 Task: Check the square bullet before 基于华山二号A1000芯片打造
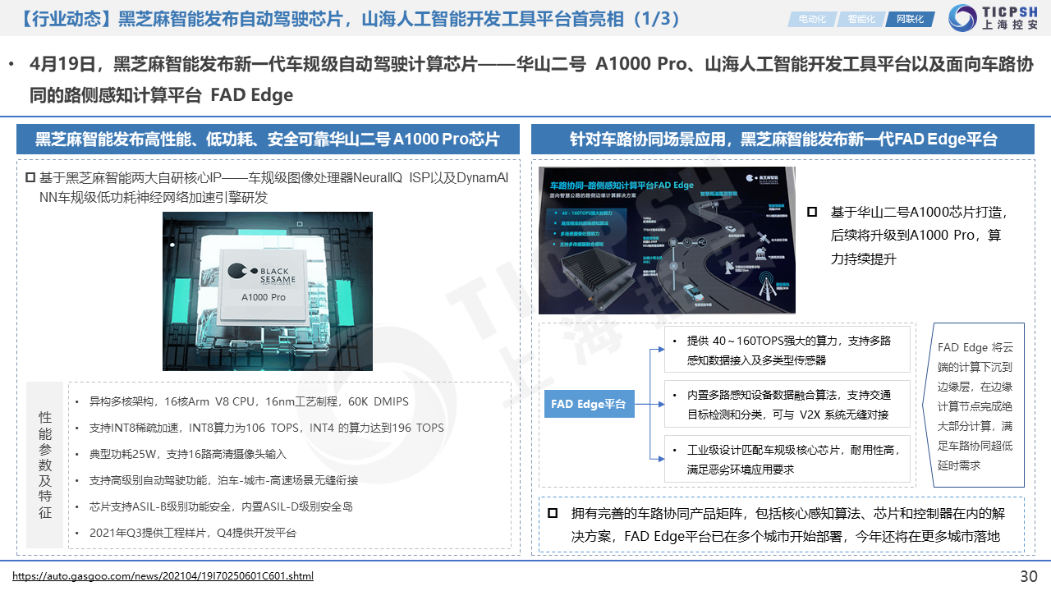(812, 212)
